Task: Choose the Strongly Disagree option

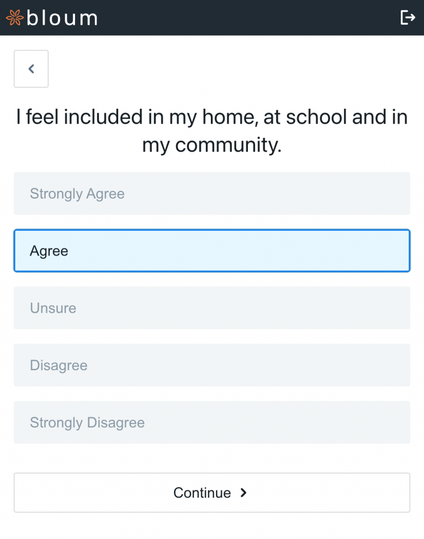Action: pos(212,423)
